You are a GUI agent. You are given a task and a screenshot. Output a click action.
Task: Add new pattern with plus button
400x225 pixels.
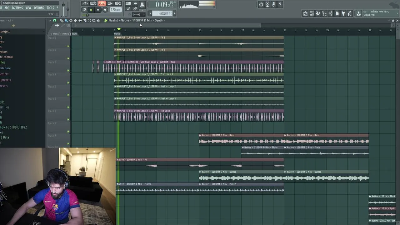174,13
